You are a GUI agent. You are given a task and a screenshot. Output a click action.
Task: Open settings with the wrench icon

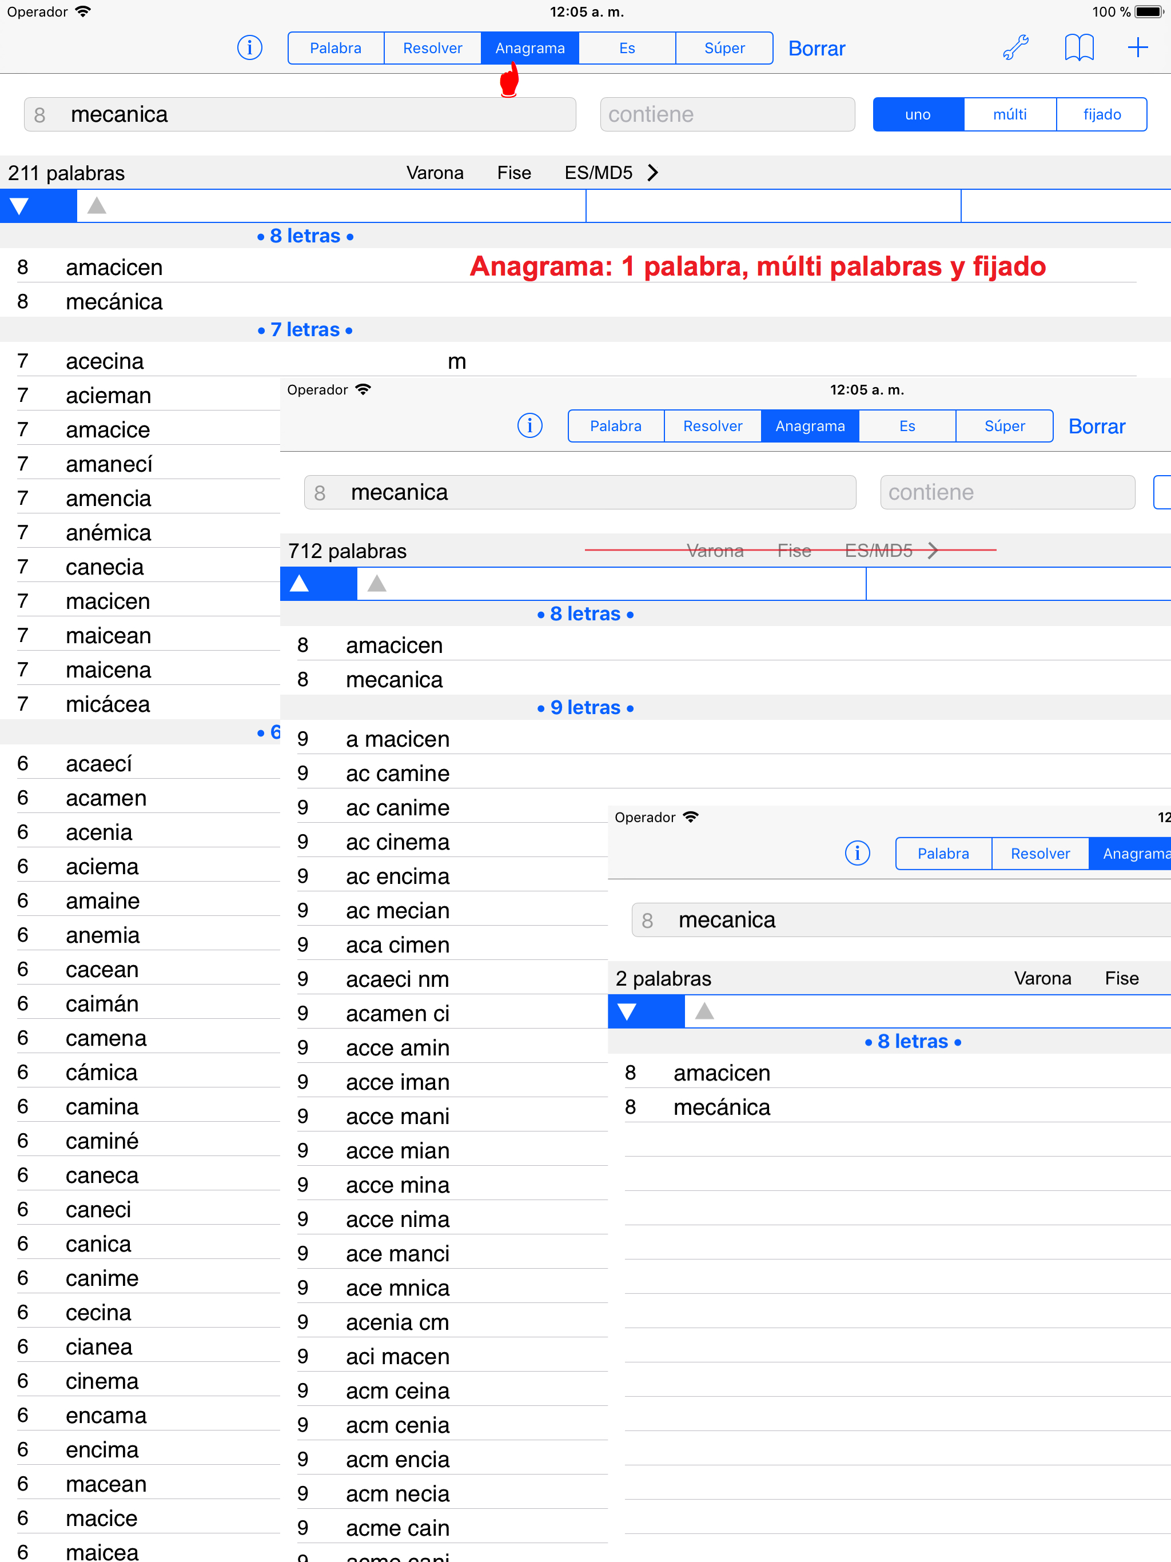pos(1015,48)
